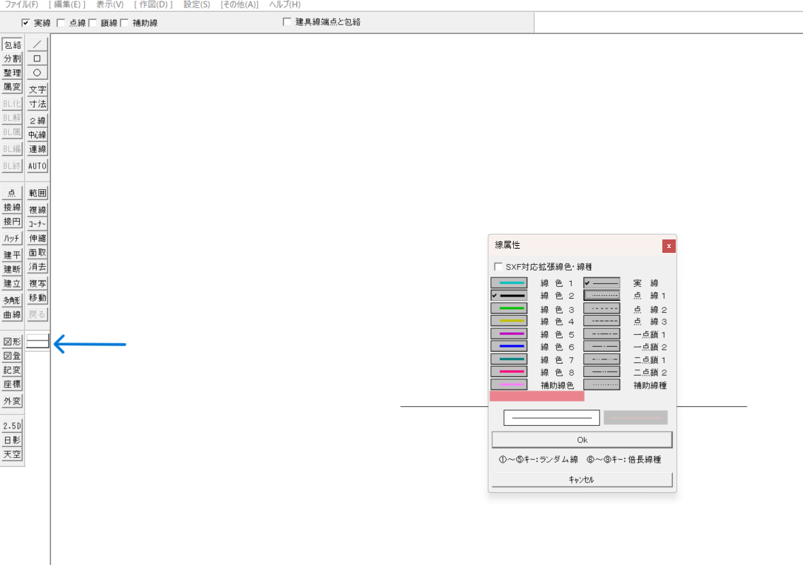803x565 pixels.
Task: Select the diagonal line drawing tool
Action: (x=37, y=44)
